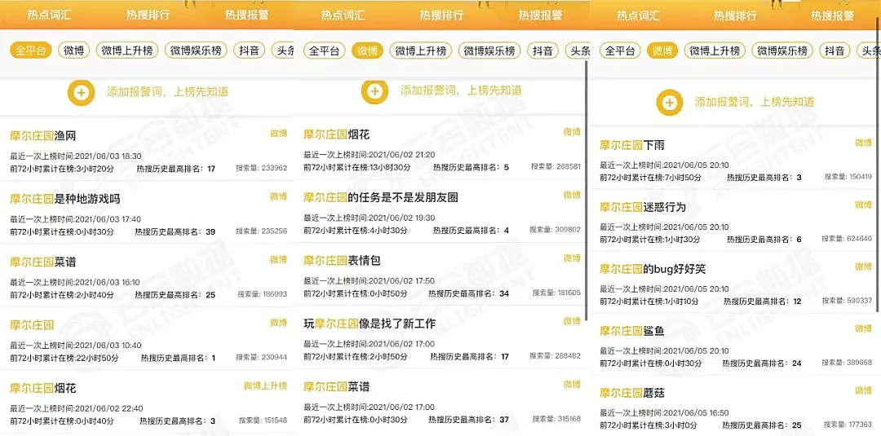This screenshot has width=881, height=436.
Task: Select 抖音 chip in the middle screenshot
Action: [x=542, y=51]
